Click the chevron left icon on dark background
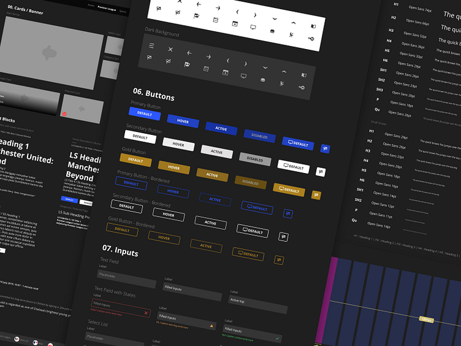This screenshot has height=346, width=461. pyautogui.click(x=227, y=61)
